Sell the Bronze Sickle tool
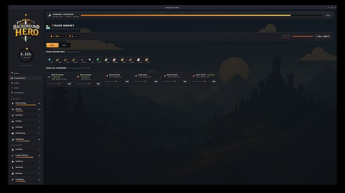 127,81
